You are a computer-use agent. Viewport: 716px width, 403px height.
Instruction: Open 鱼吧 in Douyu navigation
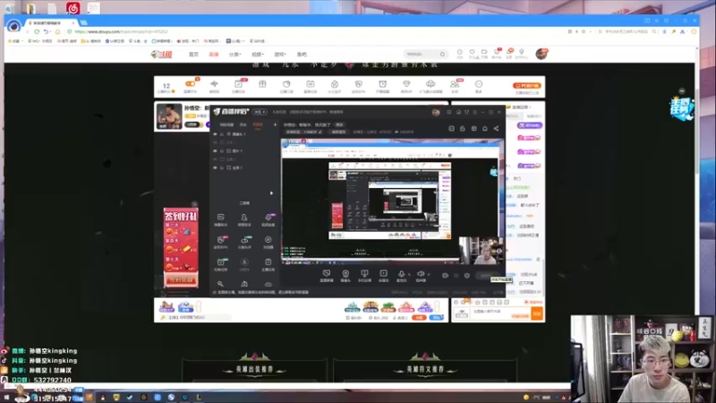point(302,55)
